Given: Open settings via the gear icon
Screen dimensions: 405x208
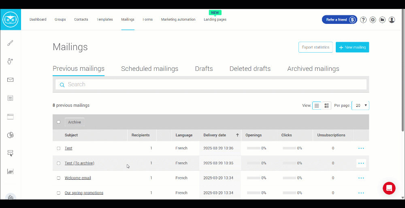Looking at the screenshot, I should [x=373, y=20].
